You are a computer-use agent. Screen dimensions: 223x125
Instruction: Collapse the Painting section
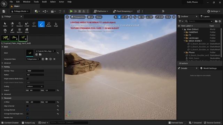click(x=2, y=67)
